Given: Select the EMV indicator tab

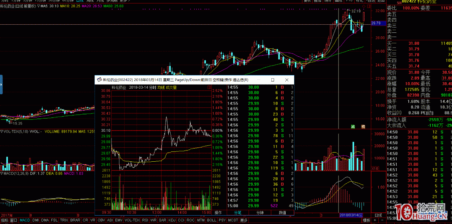Looking at the screenshot, I should click(x=119, y=220).
